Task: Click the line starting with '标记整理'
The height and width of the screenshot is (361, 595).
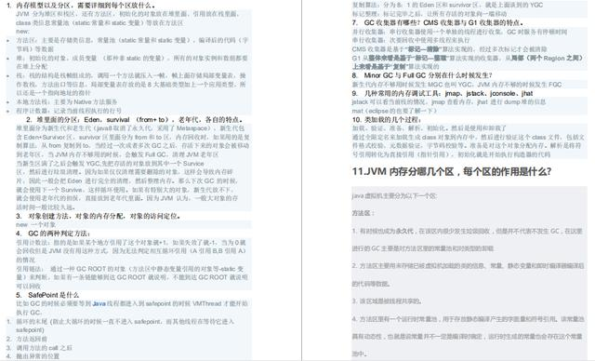Action: (430, 13)
